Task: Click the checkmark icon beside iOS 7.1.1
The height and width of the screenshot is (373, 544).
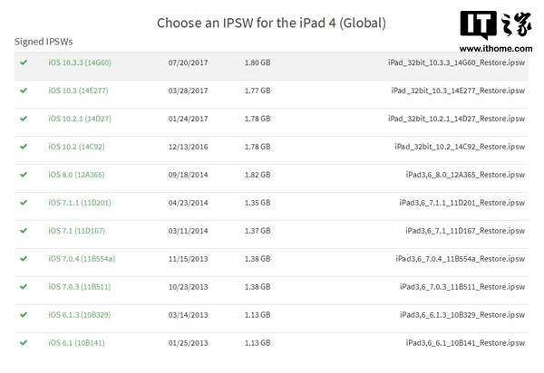Action: click(24, 203)
